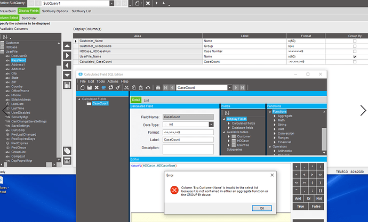
Task: Click the grid table icon button
Action: (x=67, y=161)
